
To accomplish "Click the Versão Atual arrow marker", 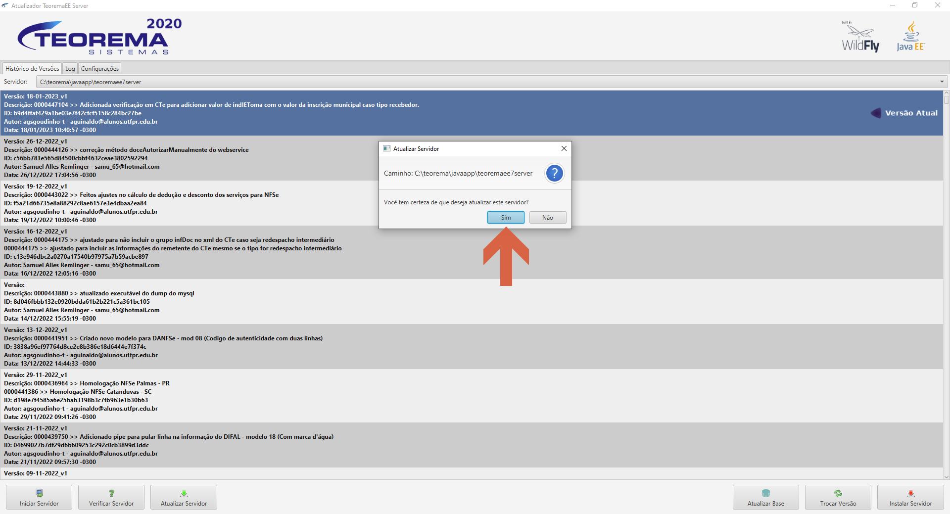I will click(876, 113).
